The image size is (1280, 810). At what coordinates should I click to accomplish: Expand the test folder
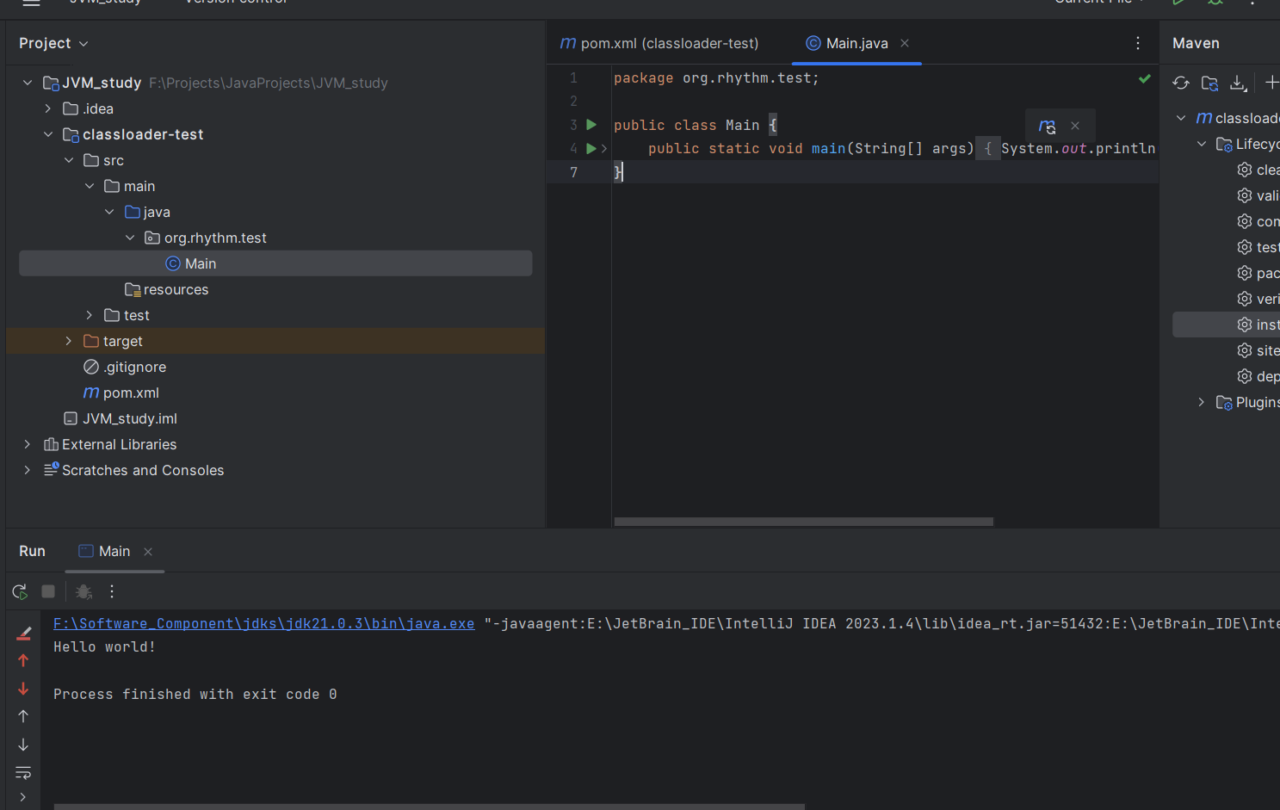(90, 315)
